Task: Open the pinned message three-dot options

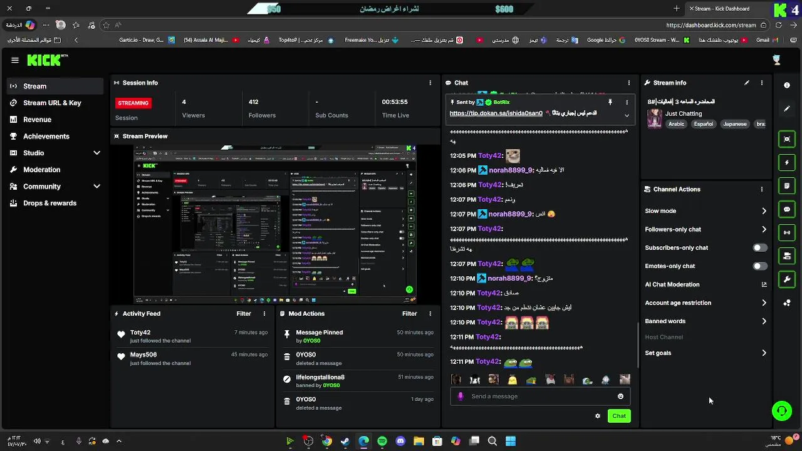Action: pos(627,102)
